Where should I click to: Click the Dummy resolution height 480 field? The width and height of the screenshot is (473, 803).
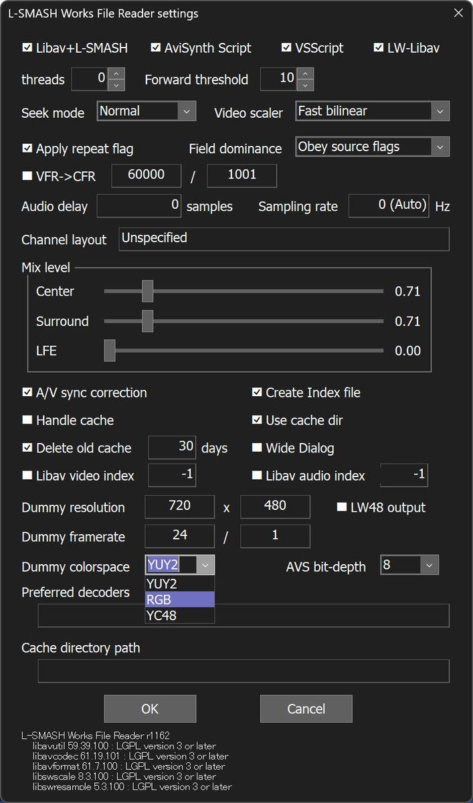pyautogui.click(x=275, y=507)
